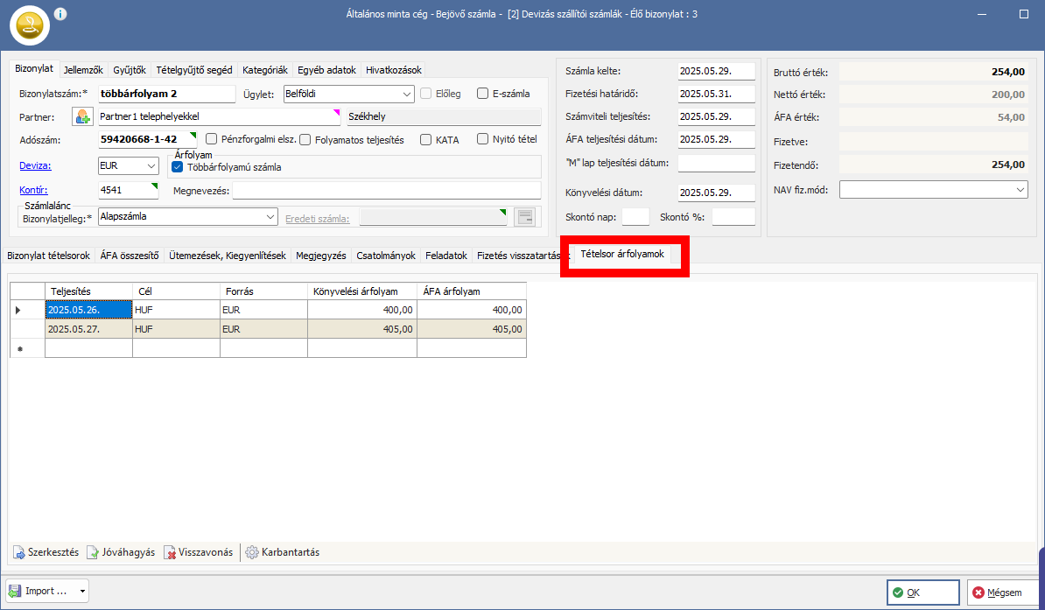
Task: Click the 405,00 Könyvelési árfolyam cell
Action: click(362, 329)
